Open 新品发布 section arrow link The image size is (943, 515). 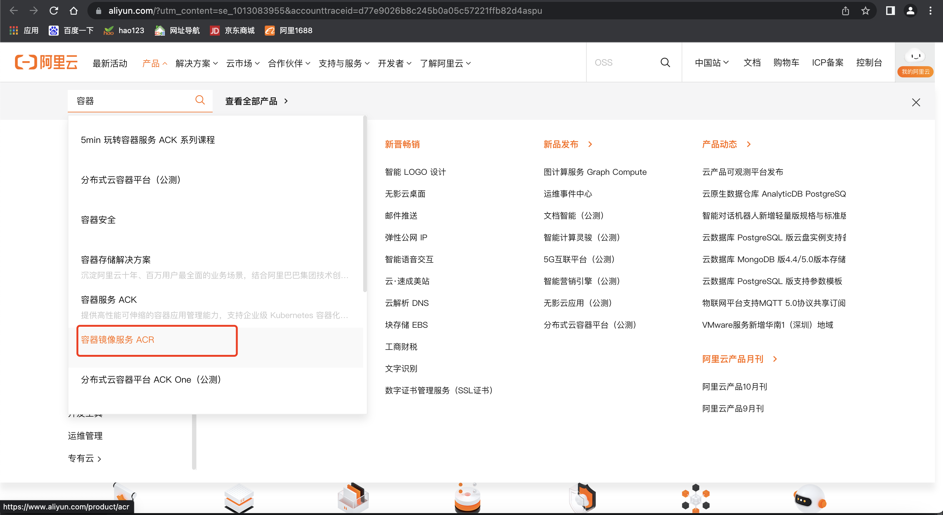(x=590, y=144)
